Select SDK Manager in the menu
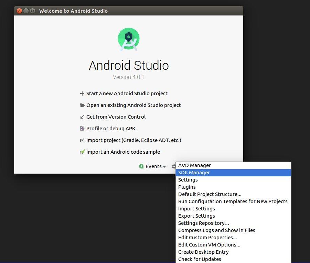Image resolution: width=310 pixels, height=263 pixels. [233, 173]
